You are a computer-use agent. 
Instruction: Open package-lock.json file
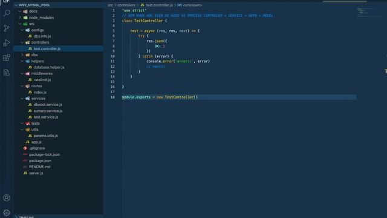(44, 154)
